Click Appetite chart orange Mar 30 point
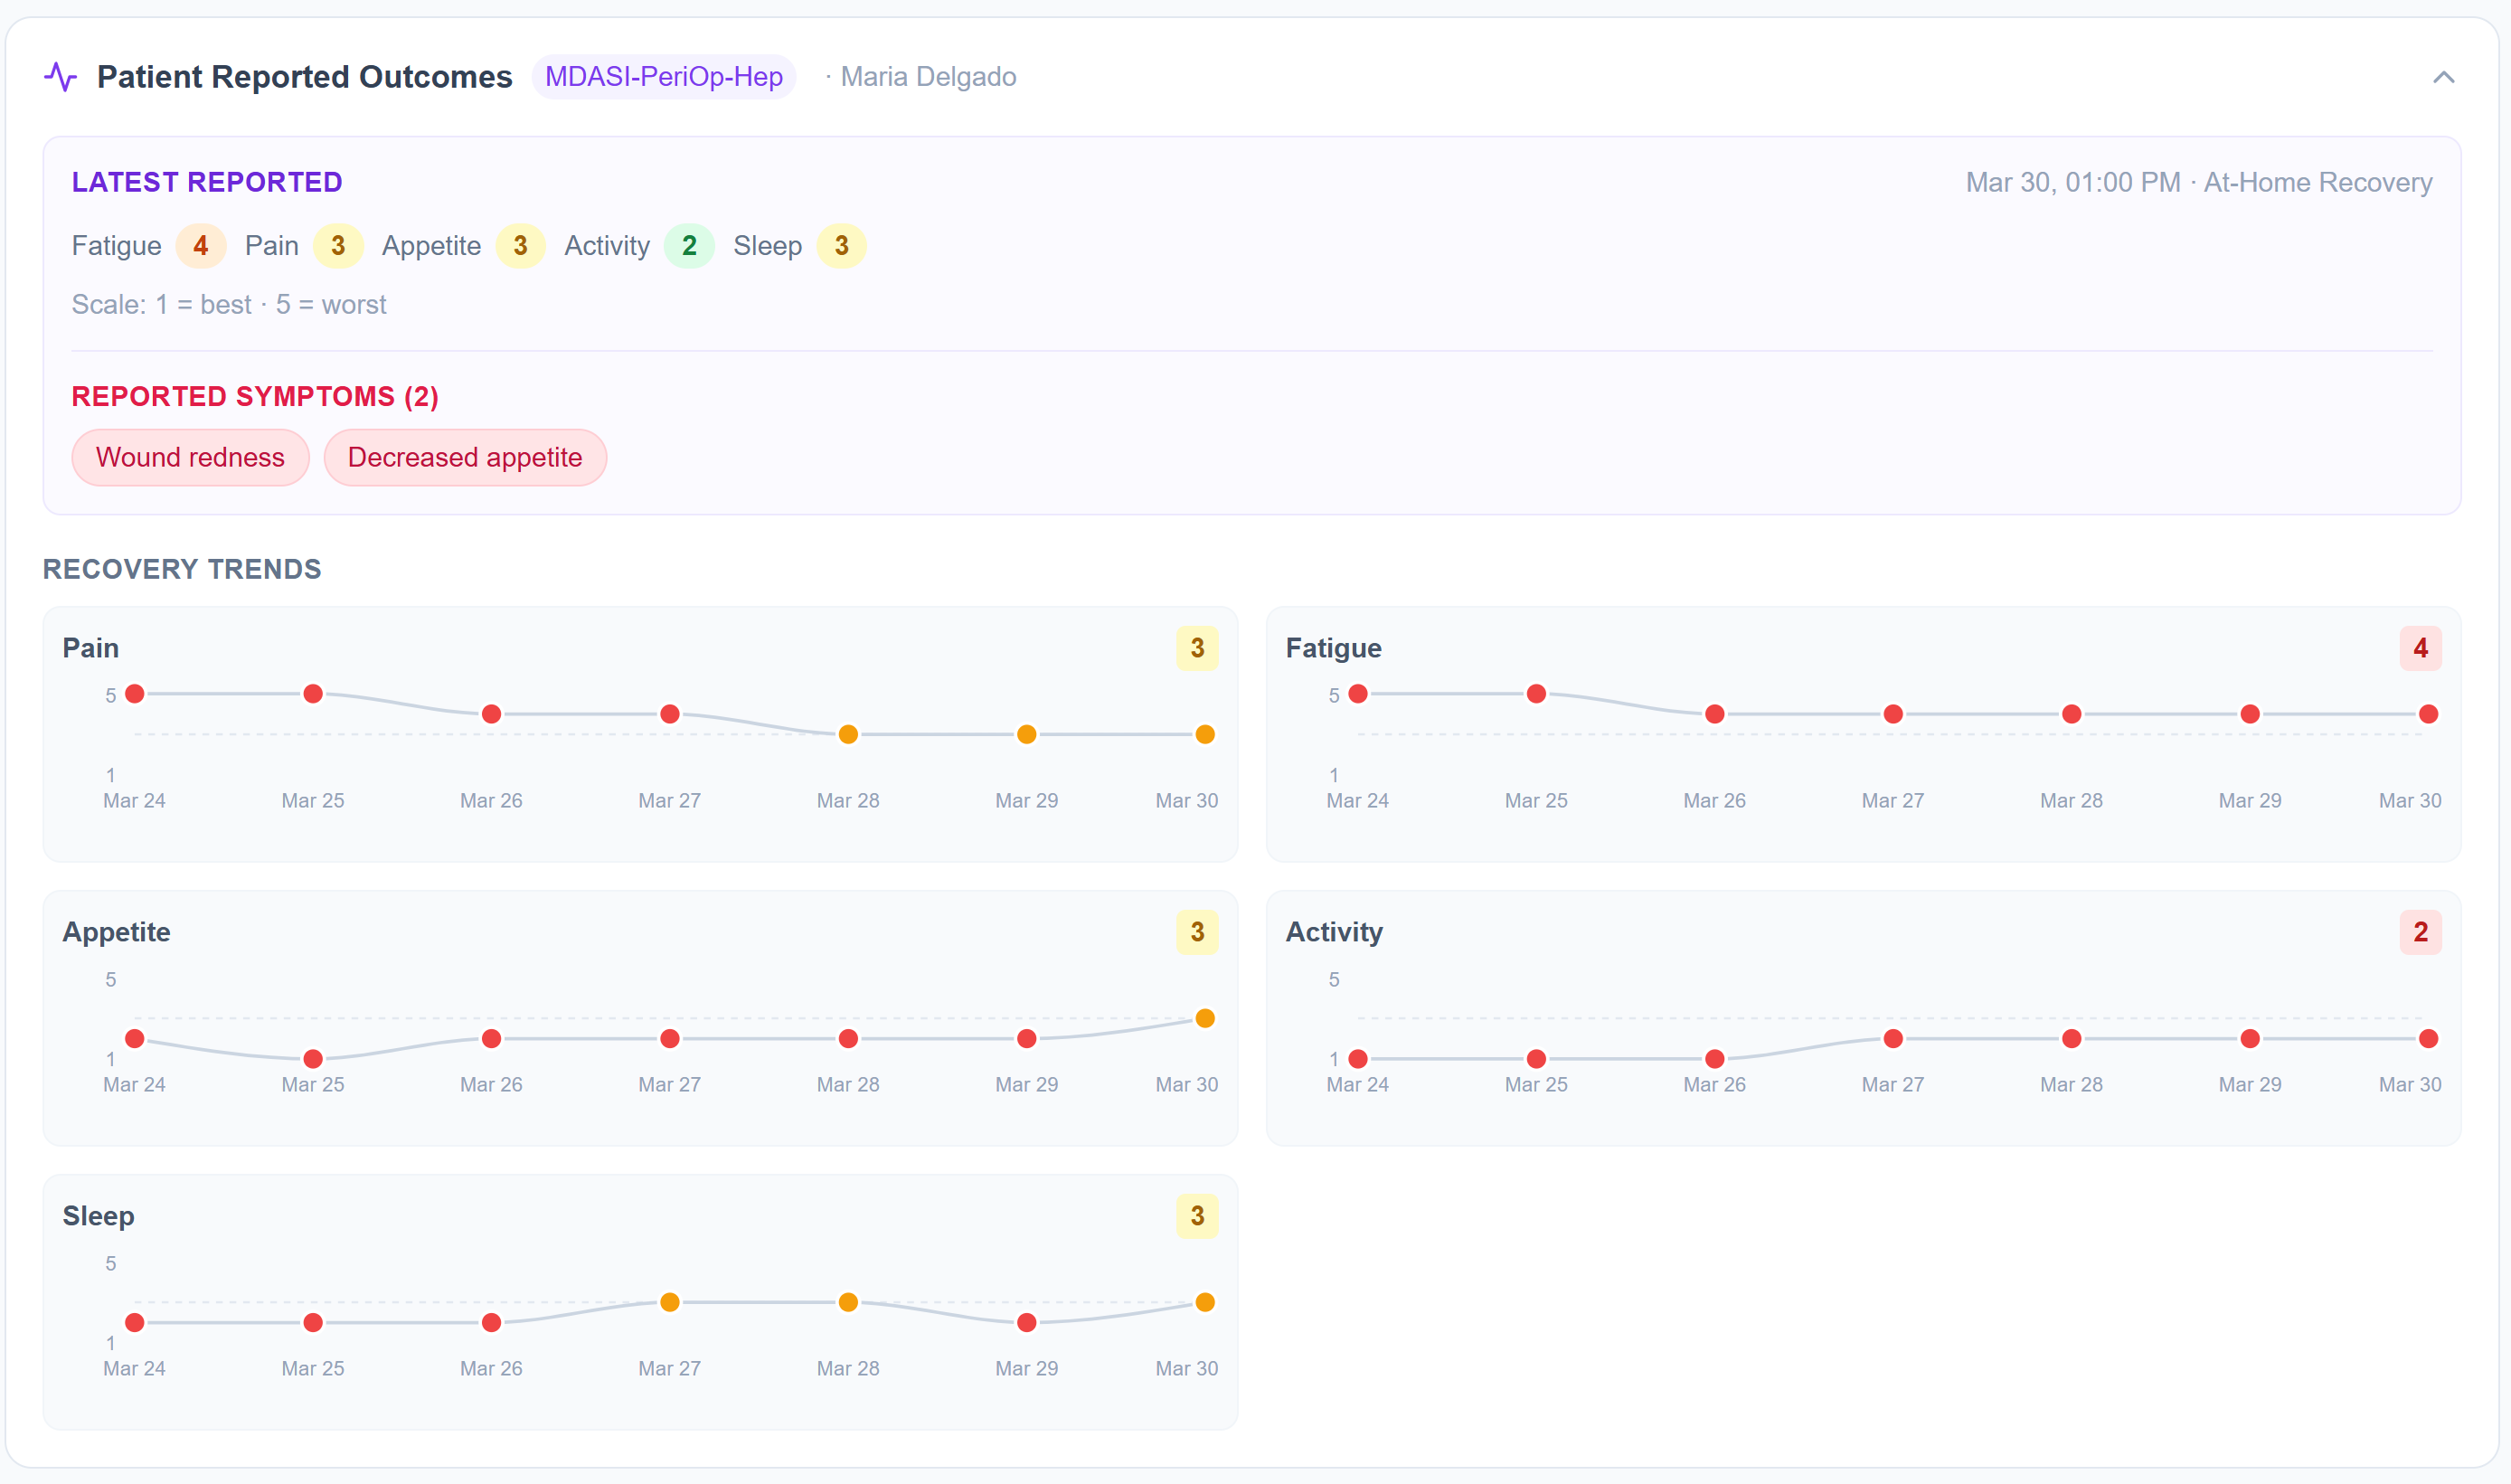 click(1205, 1018)
